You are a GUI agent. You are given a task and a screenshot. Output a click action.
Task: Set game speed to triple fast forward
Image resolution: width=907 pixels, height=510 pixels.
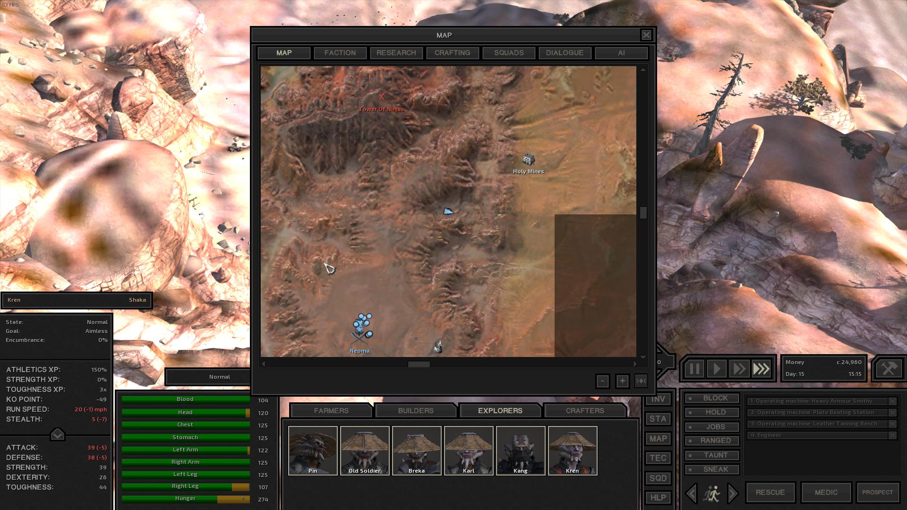click(762, 368)
